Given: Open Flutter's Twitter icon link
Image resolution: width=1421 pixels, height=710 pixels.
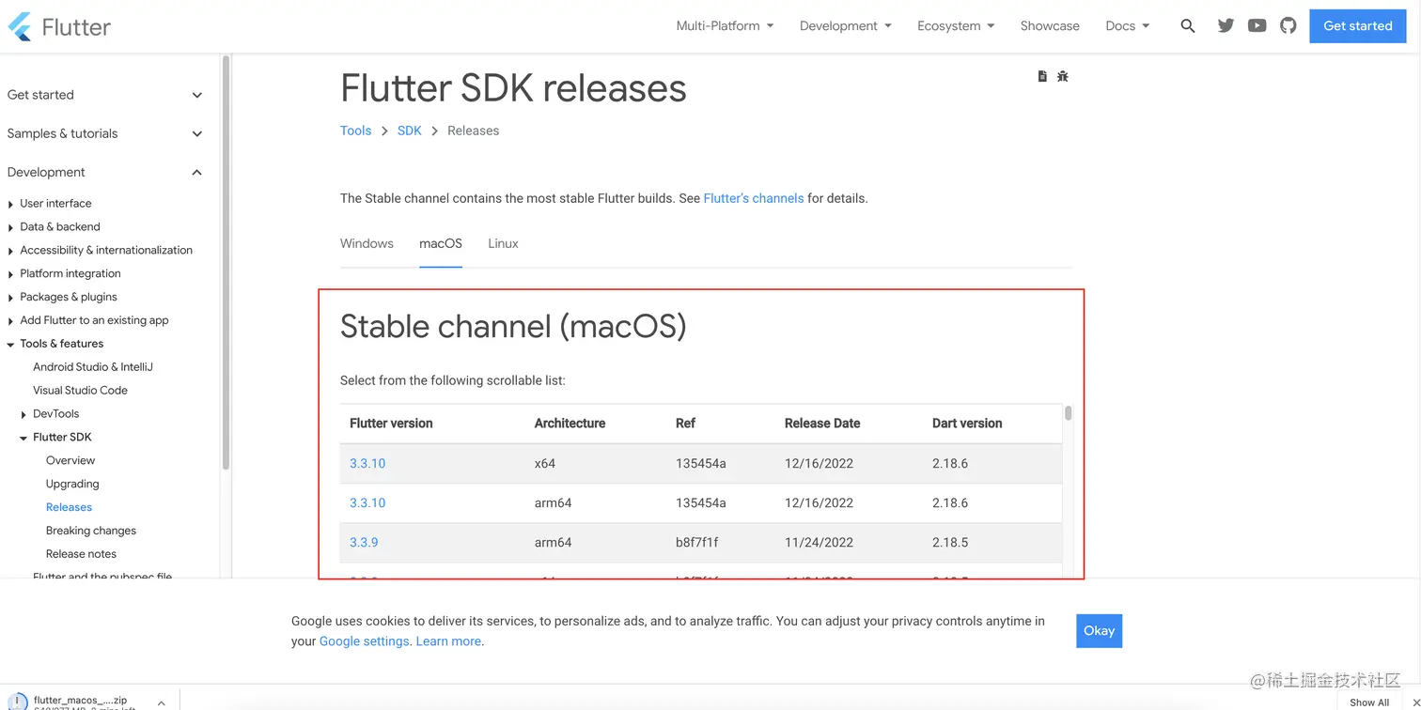Looking at the screenshot, I should point(1226,26).
